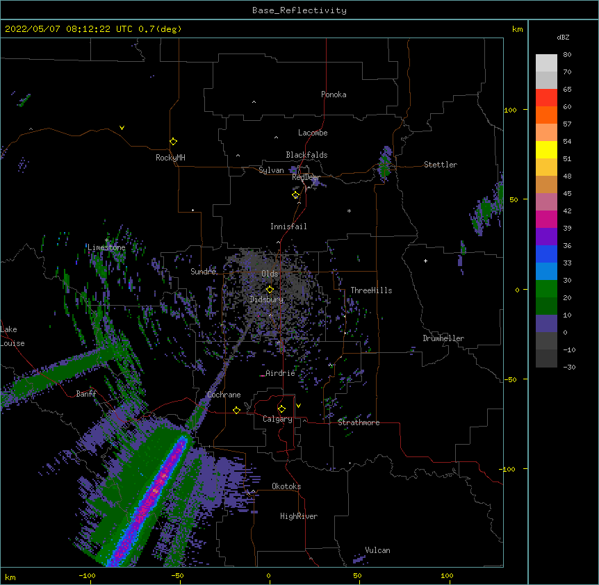Select the dark gray -30 to -10 swatch
The image size is (599, 585).
pyautogui.click(x=546, y=359)
